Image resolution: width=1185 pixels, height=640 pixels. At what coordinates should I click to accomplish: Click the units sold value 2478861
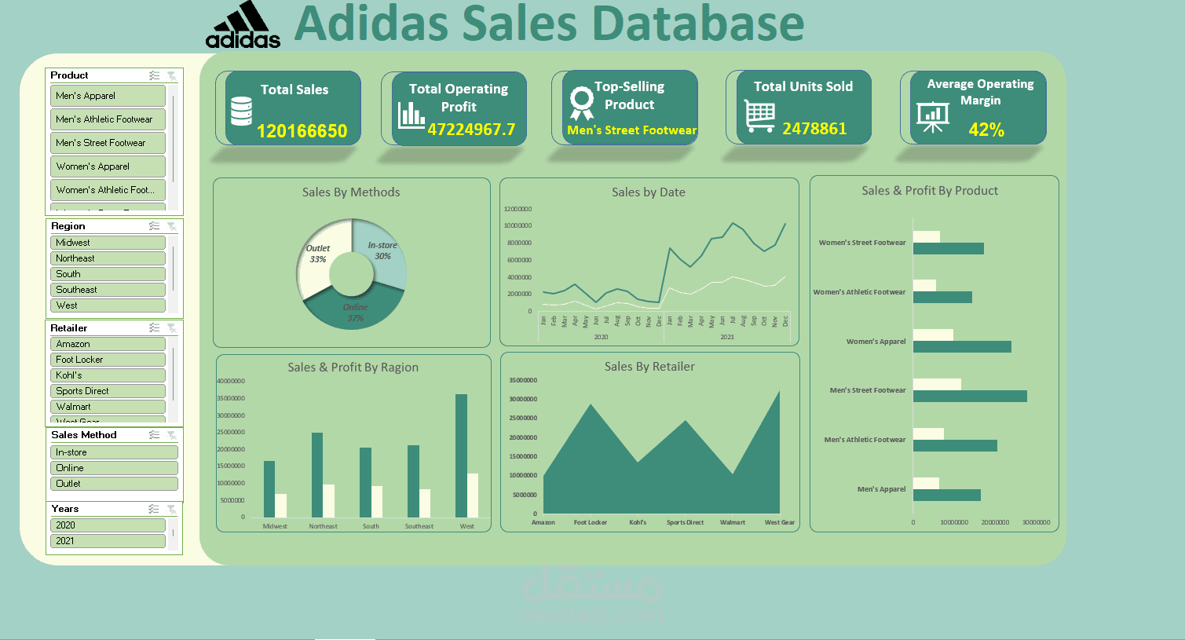[814, 129]
